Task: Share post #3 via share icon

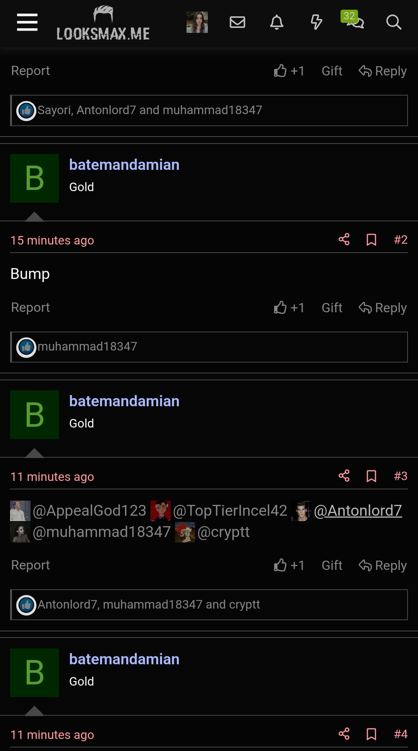Action: (344, 476)
